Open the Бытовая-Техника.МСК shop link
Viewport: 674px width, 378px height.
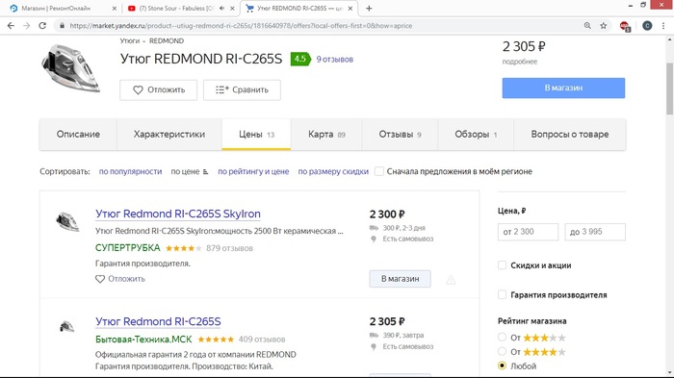click(x=143, y=340)
